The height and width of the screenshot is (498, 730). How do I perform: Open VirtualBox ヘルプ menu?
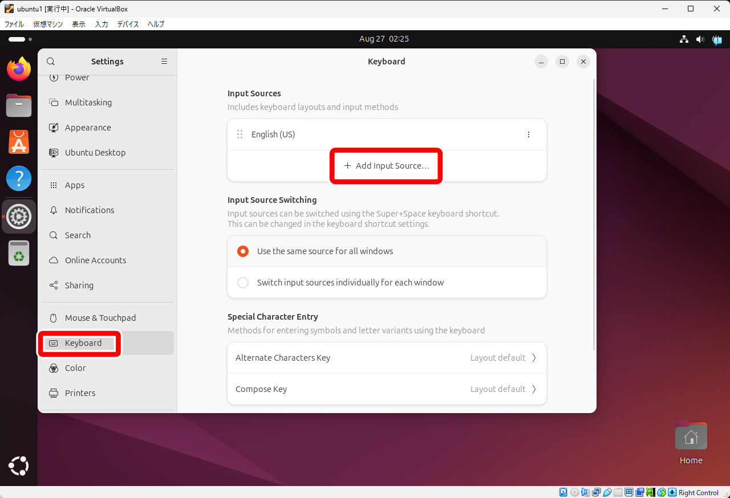[156, 25]
